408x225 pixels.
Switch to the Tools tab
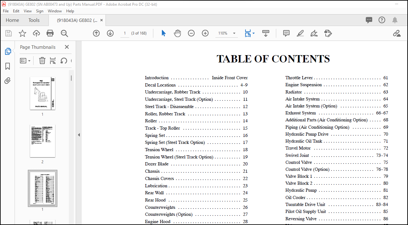click(x=34, y=20)
